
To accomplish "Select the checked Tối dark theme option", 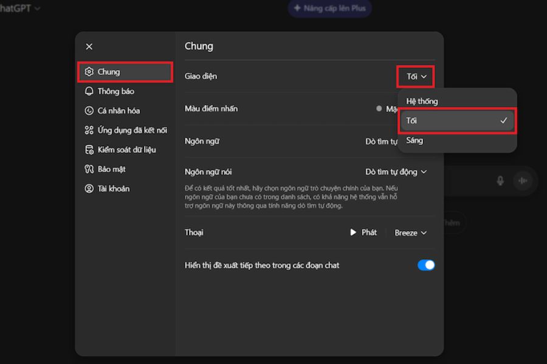I will (x=456, y=121).
